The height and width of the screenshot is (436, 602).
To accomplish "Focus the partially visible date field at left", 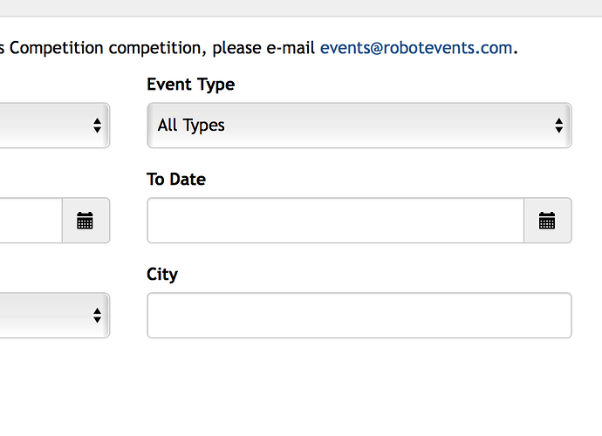I will click(x=31, y=221).
